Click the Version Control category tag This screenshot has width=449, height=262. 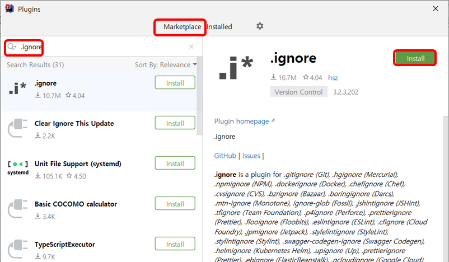298,92
